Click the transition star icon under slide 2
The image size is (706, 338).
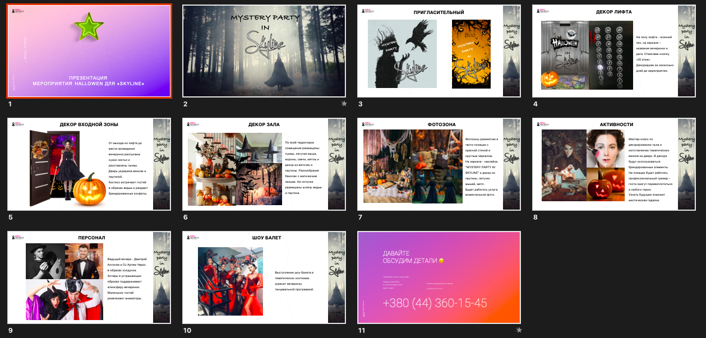click(344, 104)
